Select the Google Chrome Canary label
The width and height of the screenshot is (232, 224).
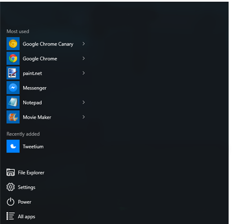[x=48, y=44]
